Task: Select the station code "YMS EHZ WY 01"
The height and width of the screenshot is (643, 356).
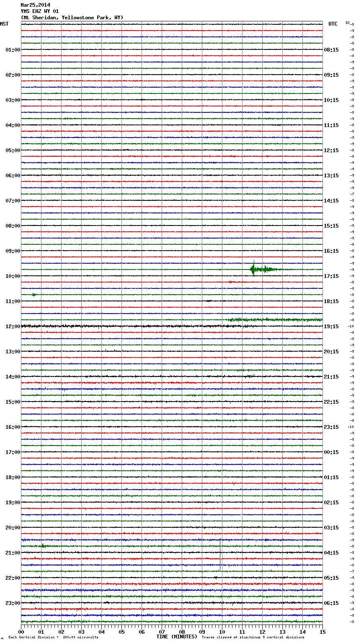Action: tap(40, 11)
